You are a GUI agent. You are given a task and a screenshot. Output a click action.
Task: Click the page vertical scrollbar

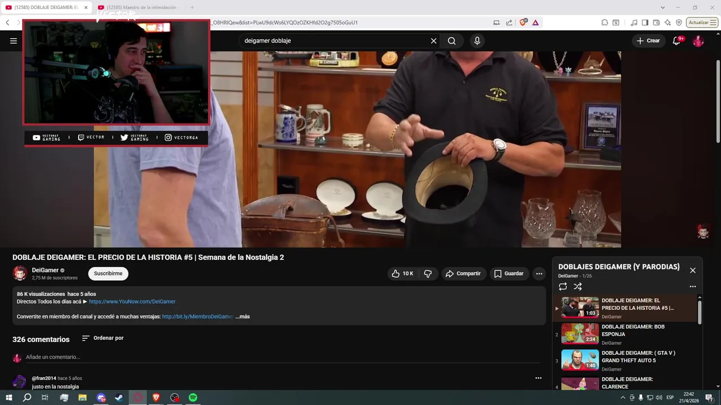tap(718, 101)
